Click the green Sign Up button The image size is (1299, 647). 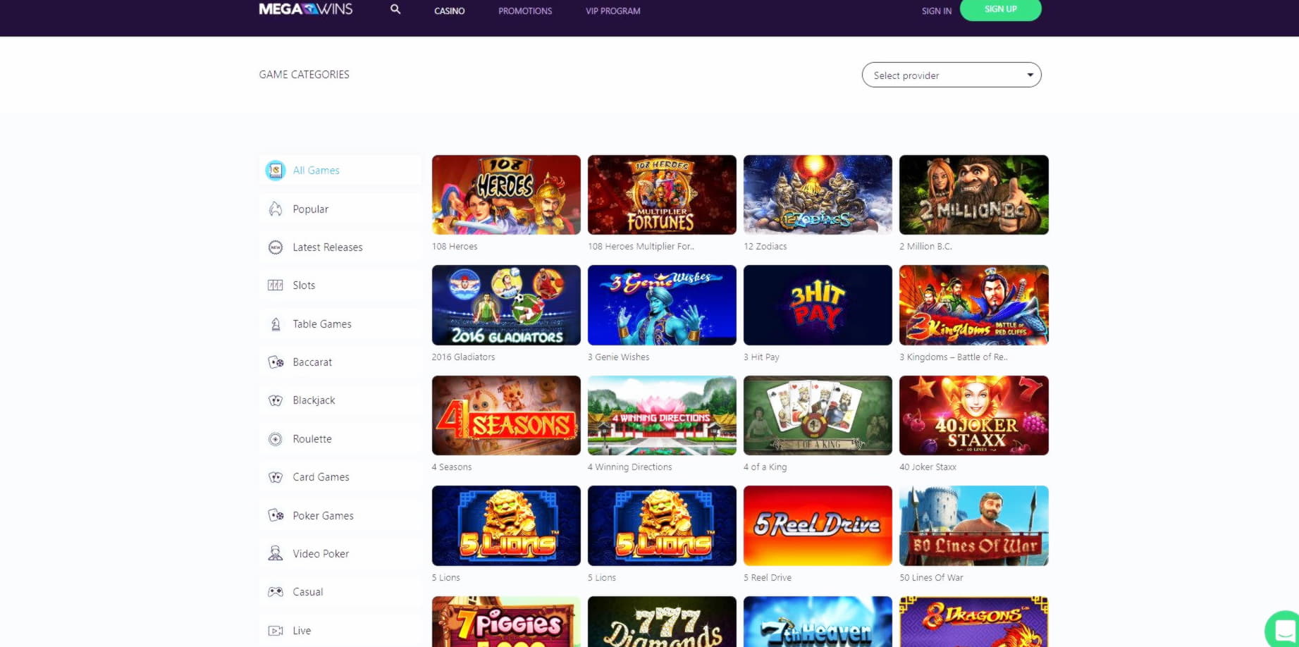(1000, 9)
